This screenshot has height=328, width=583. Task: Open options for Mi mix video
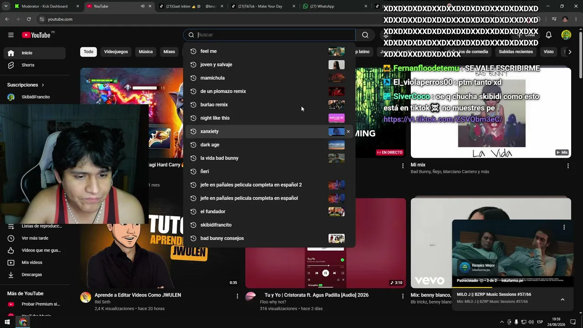coord(568,166)
